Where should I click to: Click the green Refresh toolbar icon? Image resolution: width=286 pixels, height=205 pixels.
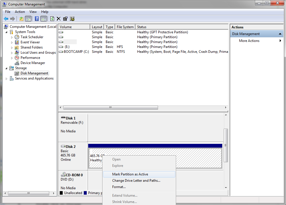52,19
